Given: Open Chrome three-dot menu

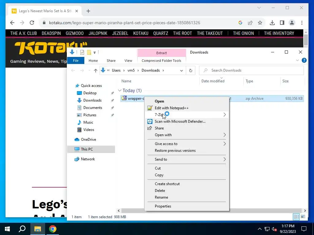Looking at the screenshot, I should click(302, 23).
